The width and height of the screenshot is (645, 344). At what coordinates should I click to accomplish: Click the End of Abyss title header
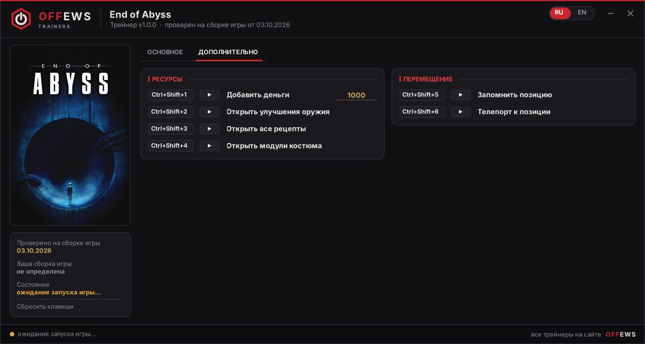[x=140, y=15]
